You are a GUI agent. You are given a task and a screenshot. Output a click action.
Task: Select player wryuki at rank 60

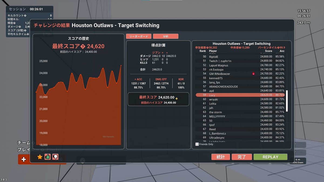pos(240,99)
